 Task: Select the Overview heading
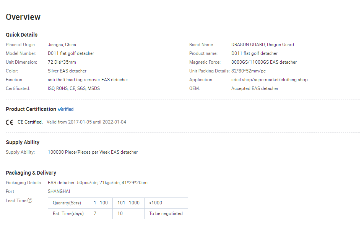coord(23,17)
